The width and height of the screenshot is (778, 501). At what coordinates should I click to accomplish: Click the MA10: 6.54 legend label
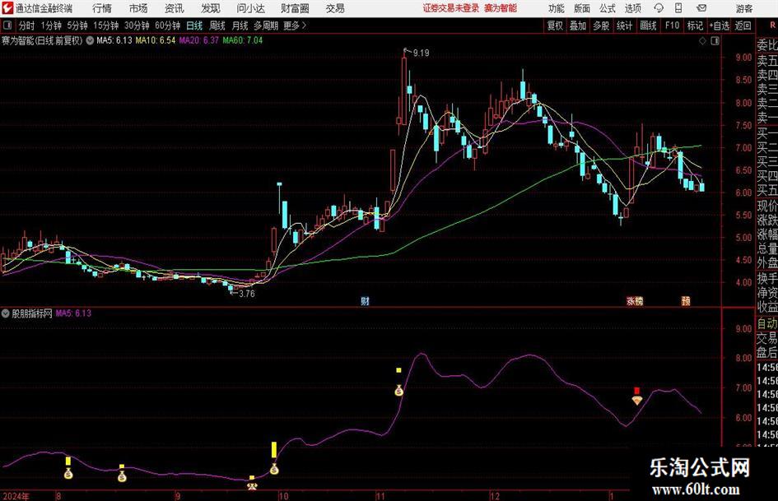click(x=156, y=40)
